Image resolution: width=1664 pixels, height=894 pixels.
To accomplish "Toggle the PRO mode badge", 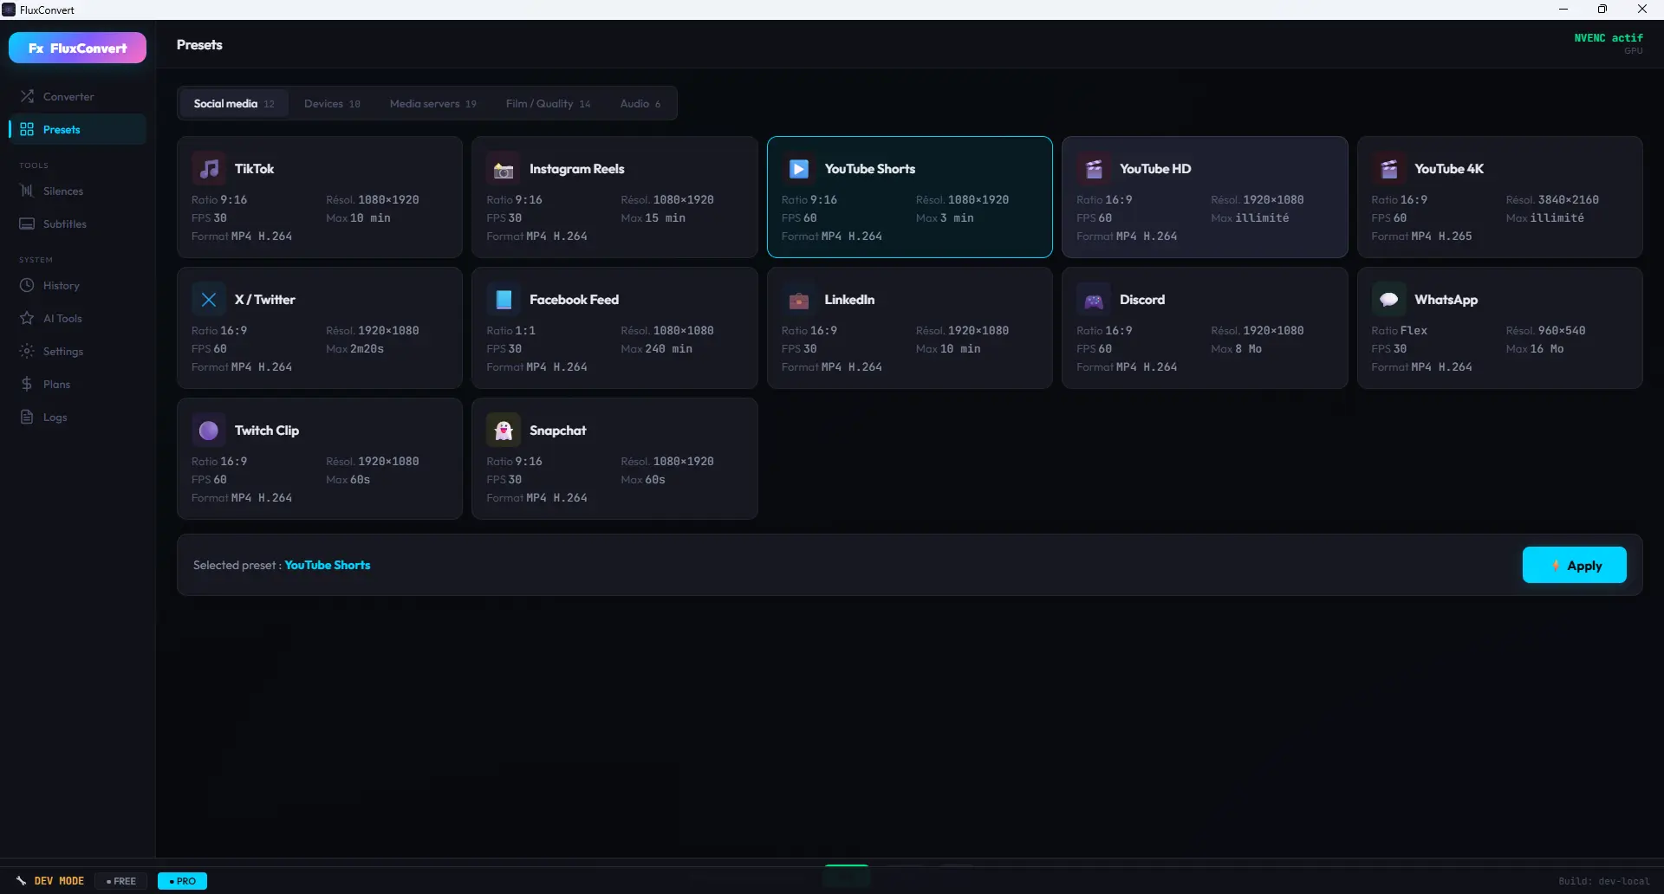I will coord(182,881).
